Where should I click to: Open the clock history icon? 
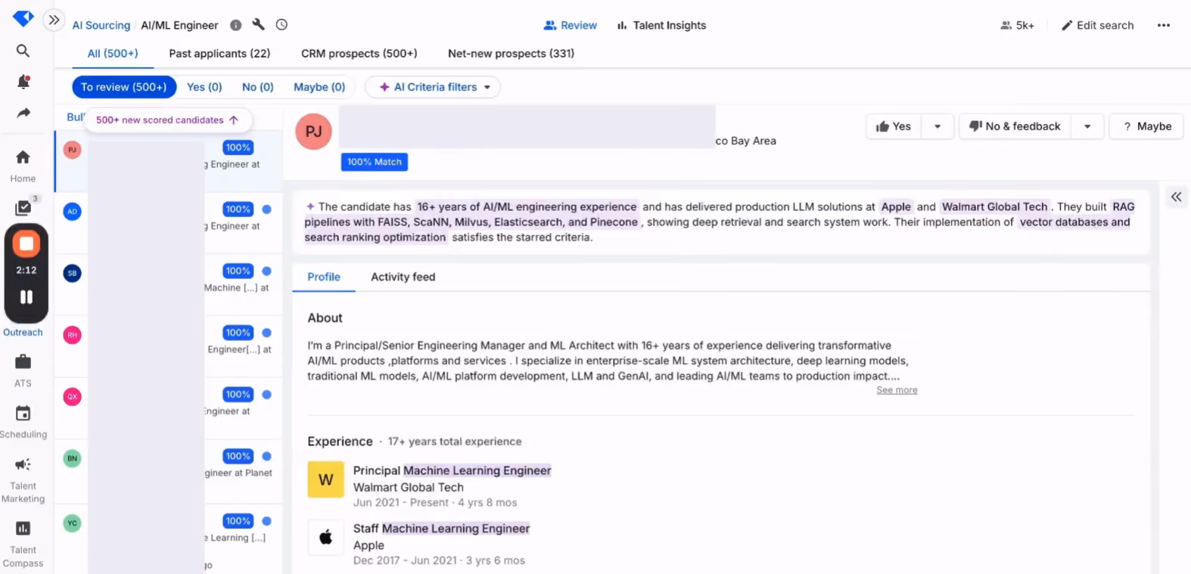tap(281, 25)
